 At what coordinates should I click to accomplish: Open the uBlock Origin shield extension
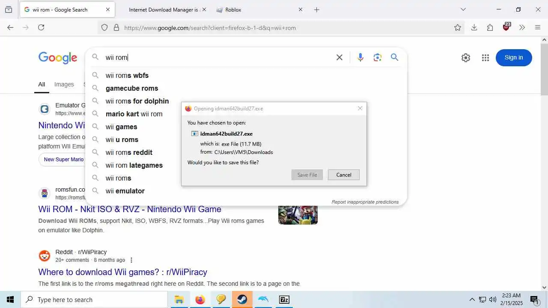pyautogui.click(x=506, y=27)
